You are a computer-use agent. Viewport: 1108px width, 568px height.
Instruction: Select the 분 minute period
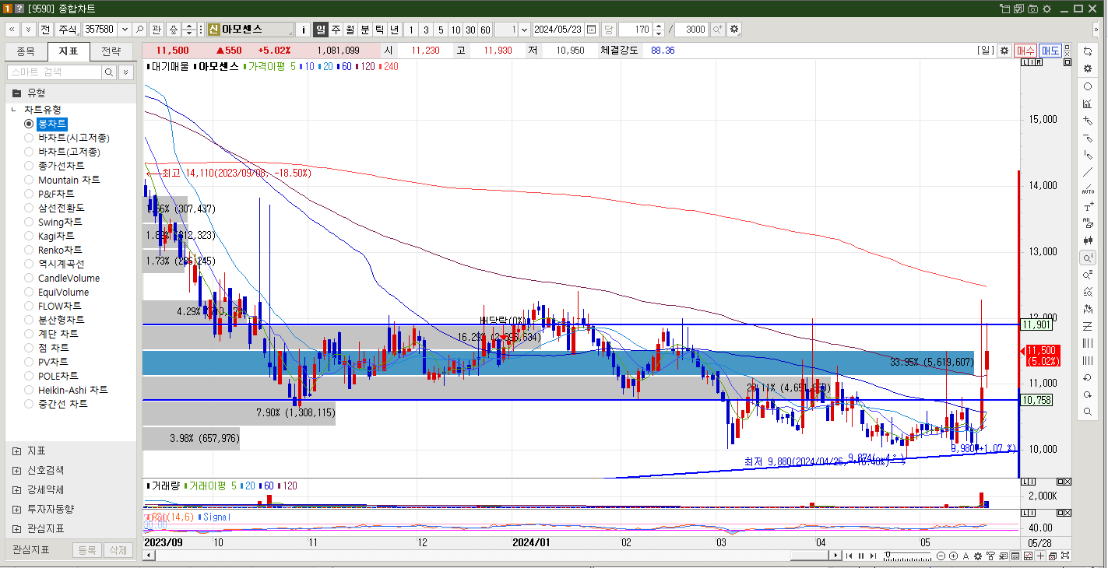coord(365,30)
